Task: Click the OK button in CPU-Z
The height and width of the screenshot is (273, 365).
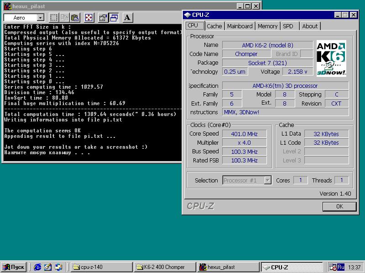Action: (339, 207)
